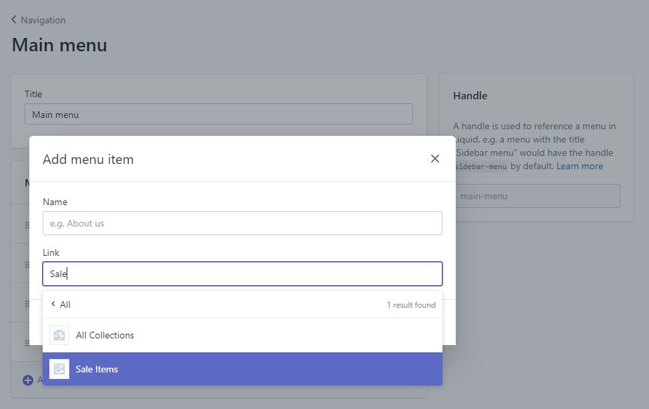Click the plus add menu item icon
Screen dimensions: 649x409
click(28, 380)
